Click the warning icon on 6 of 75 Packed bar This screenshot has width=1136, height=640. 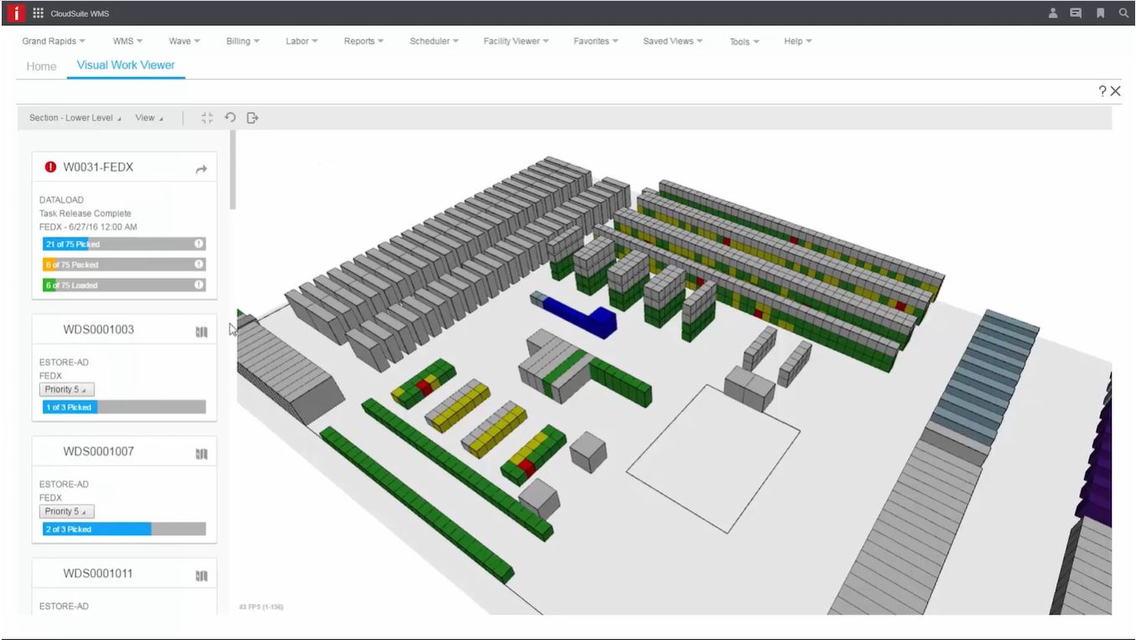click(x=199, y=264)
